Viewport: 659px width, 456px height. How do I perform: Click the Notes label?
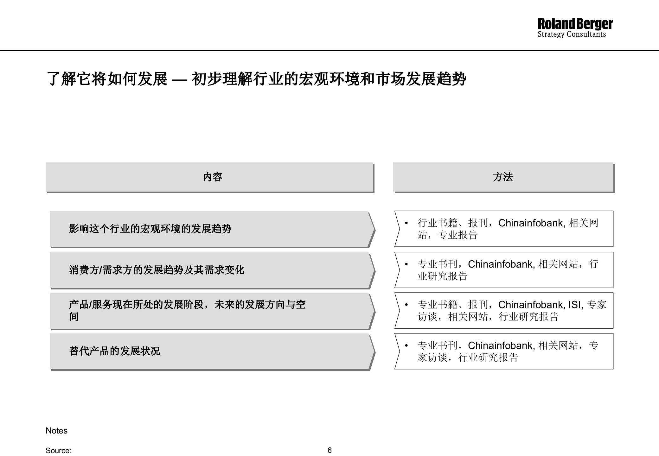pos(56,430)
